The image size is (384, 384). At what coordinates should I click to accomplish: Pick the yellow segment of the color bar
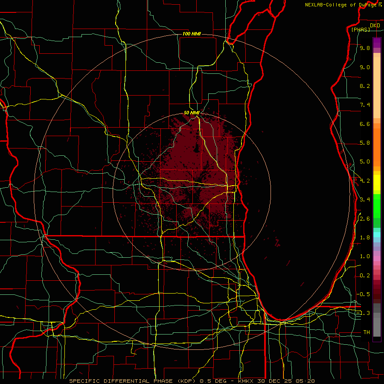click(377, 183)
